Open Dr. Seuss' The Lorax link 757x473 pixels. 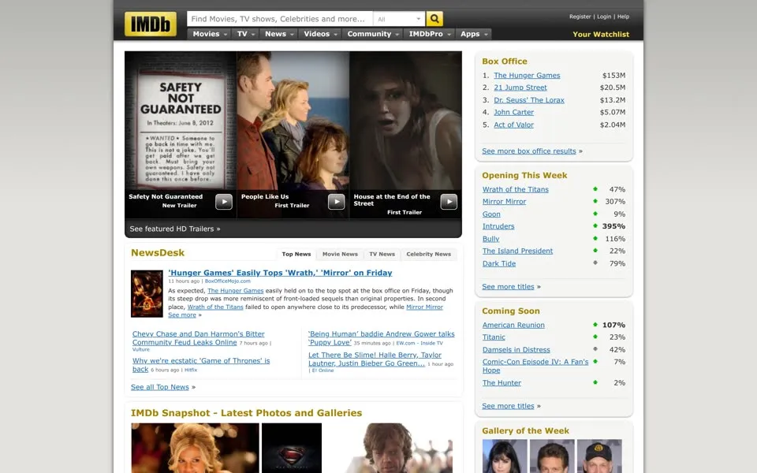coord(528,100)
